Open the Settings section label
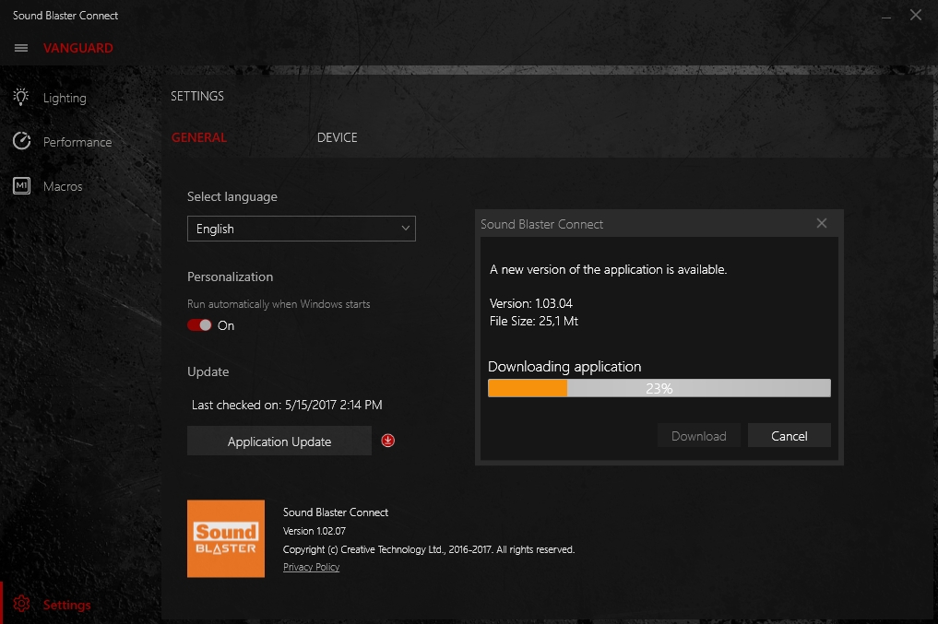The image size is (938, 624). pos(66,605)
